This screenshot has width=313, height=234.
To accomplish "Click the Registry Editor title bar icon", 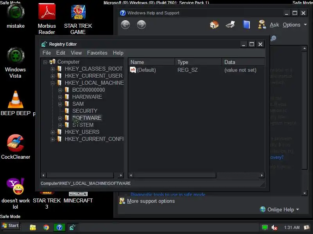I will (x=44, y=44).
